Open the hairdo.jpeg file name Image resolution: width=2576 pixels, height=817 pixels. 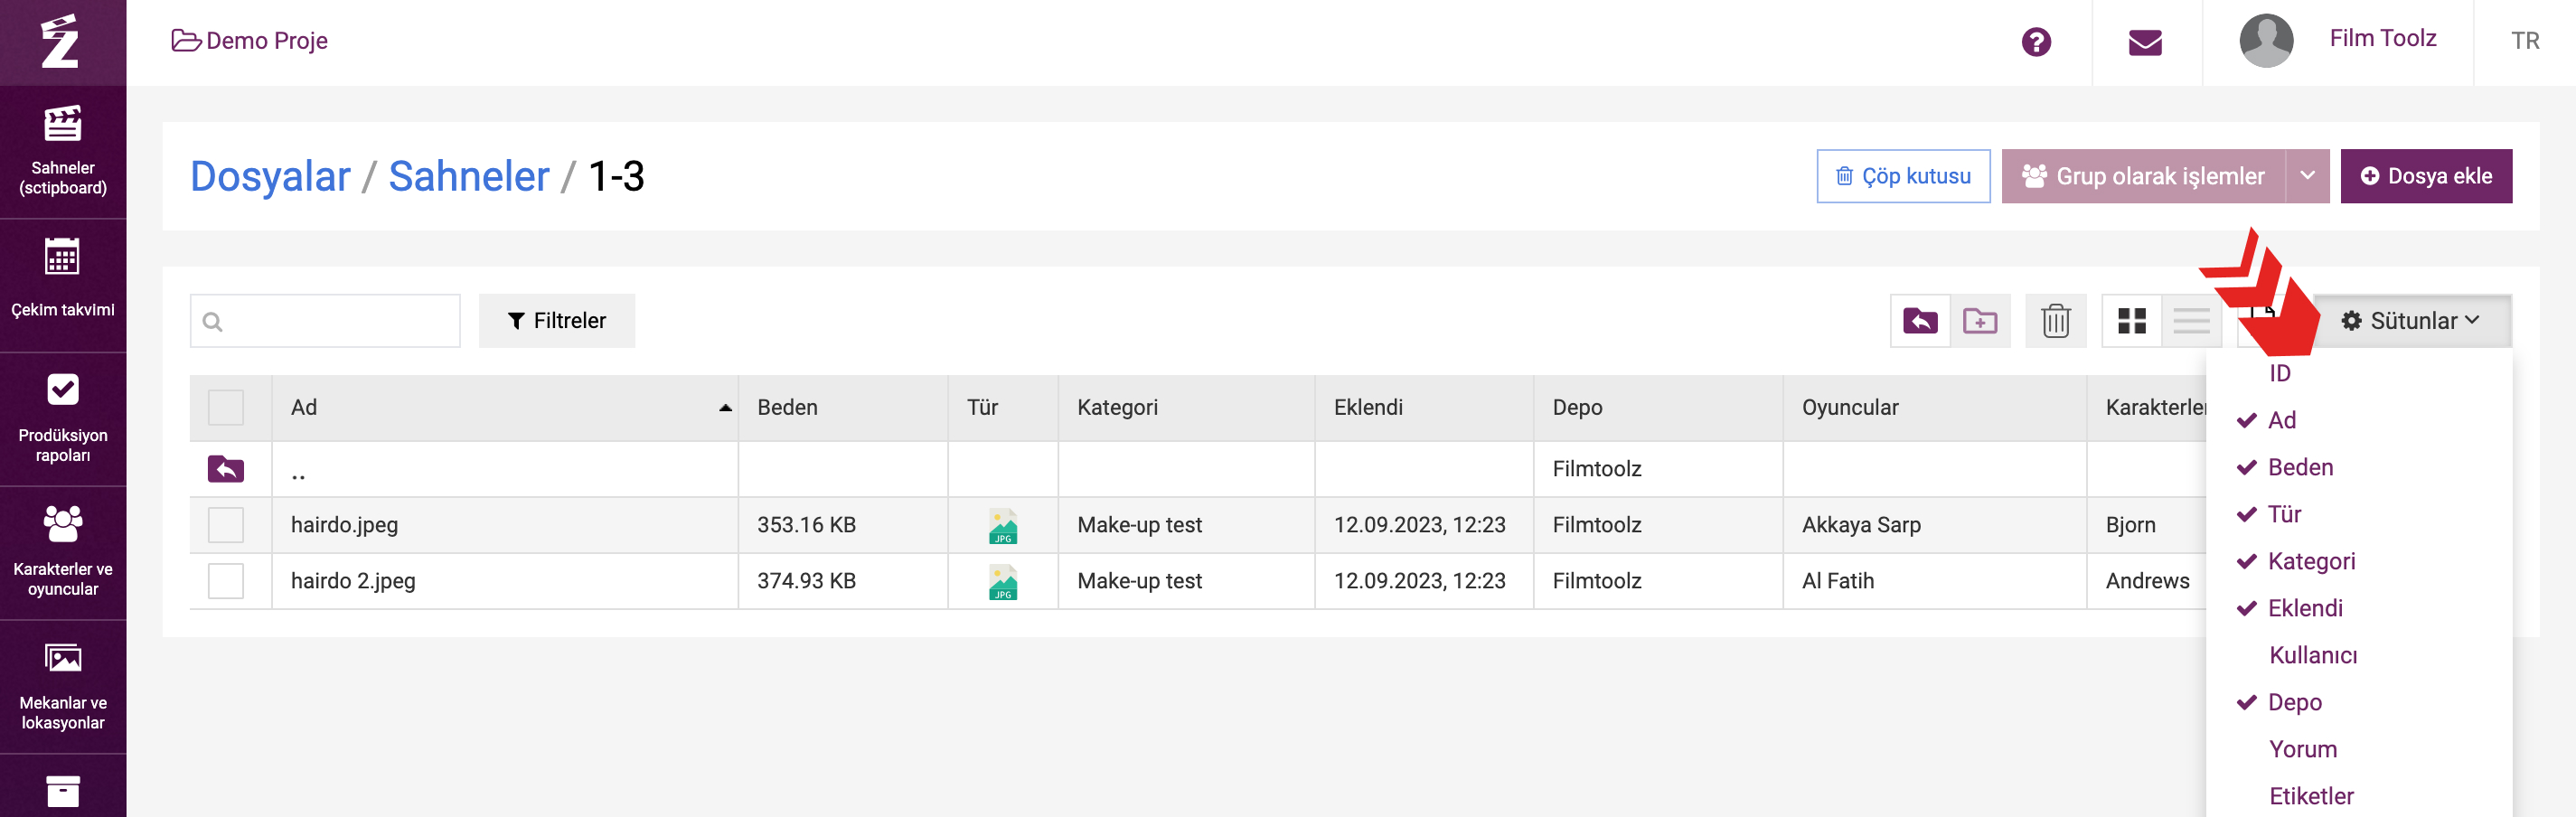pyautogui.click(x=344, y=525)
